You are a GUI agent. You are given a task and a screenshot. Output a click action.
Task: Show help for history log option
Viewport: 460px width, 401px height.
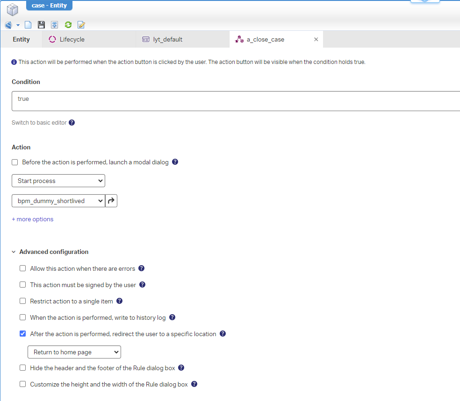(172, 317)
